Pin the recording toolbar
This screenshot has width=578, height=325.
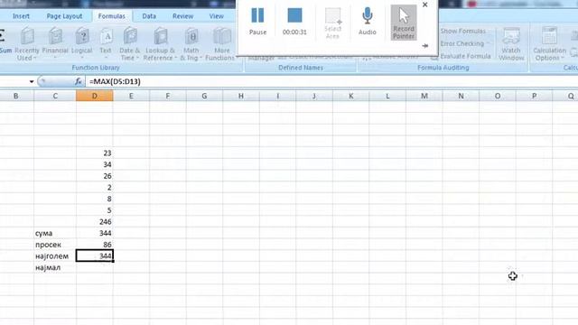tap(425, 46)
